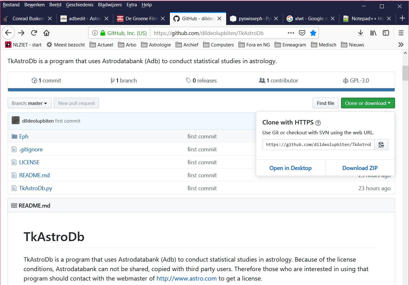This screenshot has width=409, height=285.
Task: View the 1 commit history
Action: (46, 81)
